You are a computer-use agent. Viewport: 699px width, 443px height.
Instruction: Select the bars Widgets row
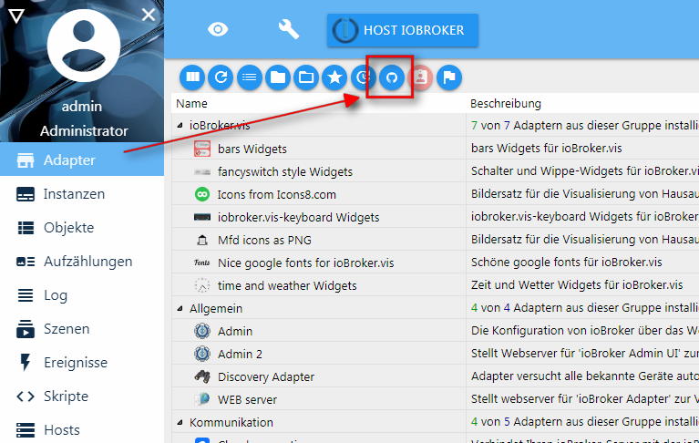click(x=435, y=149)
